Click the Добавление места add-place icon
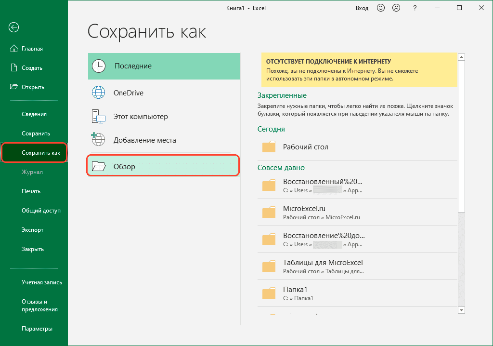Image resolution: width=493 pixels, height=346 pixels. coord(99,140)
